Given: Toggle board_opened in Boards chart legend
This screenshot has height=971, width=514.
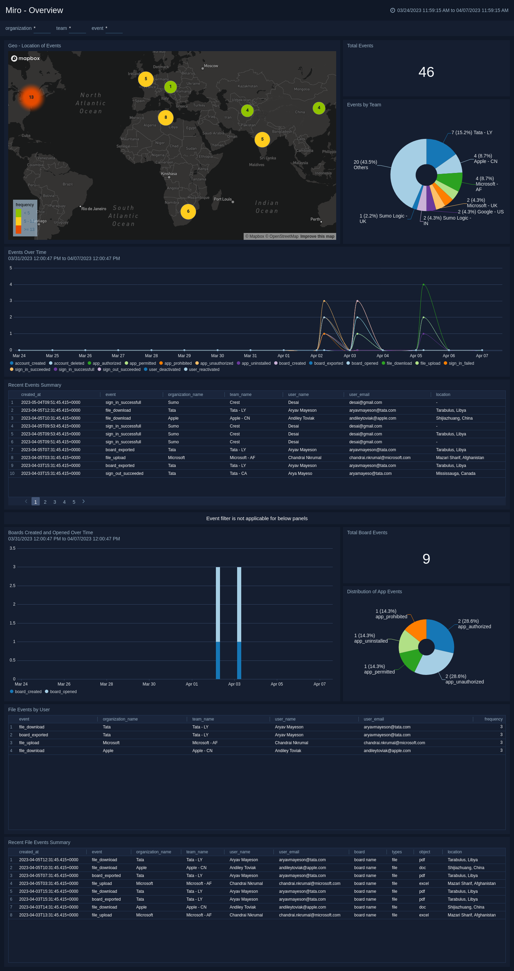Looking at the screenshot, I should [x=61, y=692].
